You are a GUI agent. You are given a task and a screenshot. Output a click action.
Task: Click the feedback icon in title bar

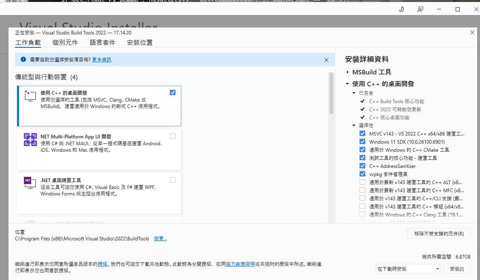420,9
